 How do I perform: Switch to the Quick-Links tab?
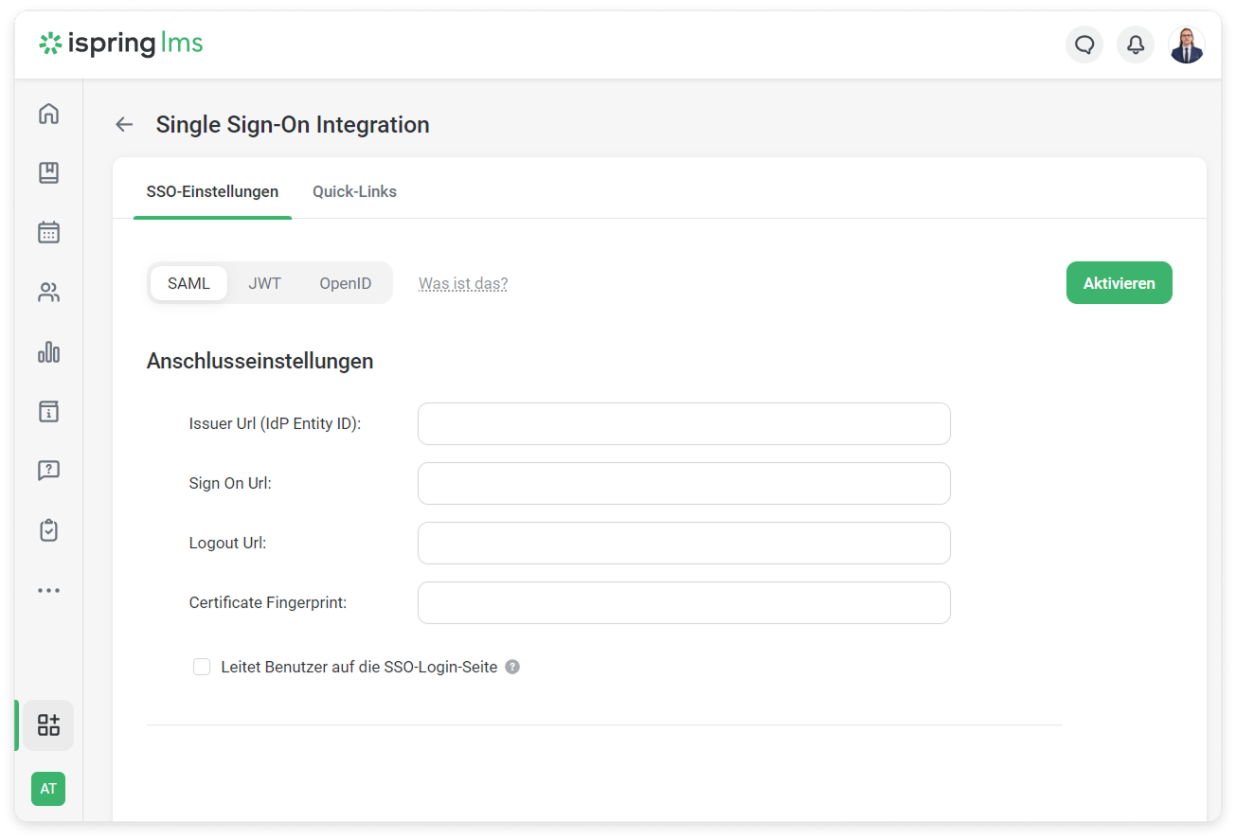point(354,191)
